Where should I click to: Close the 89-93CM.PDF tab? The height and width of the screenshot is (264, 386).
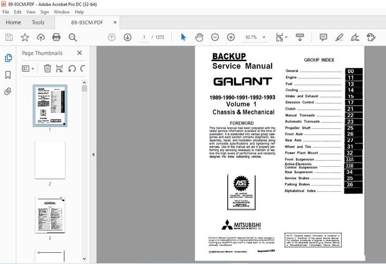point(115,22)
